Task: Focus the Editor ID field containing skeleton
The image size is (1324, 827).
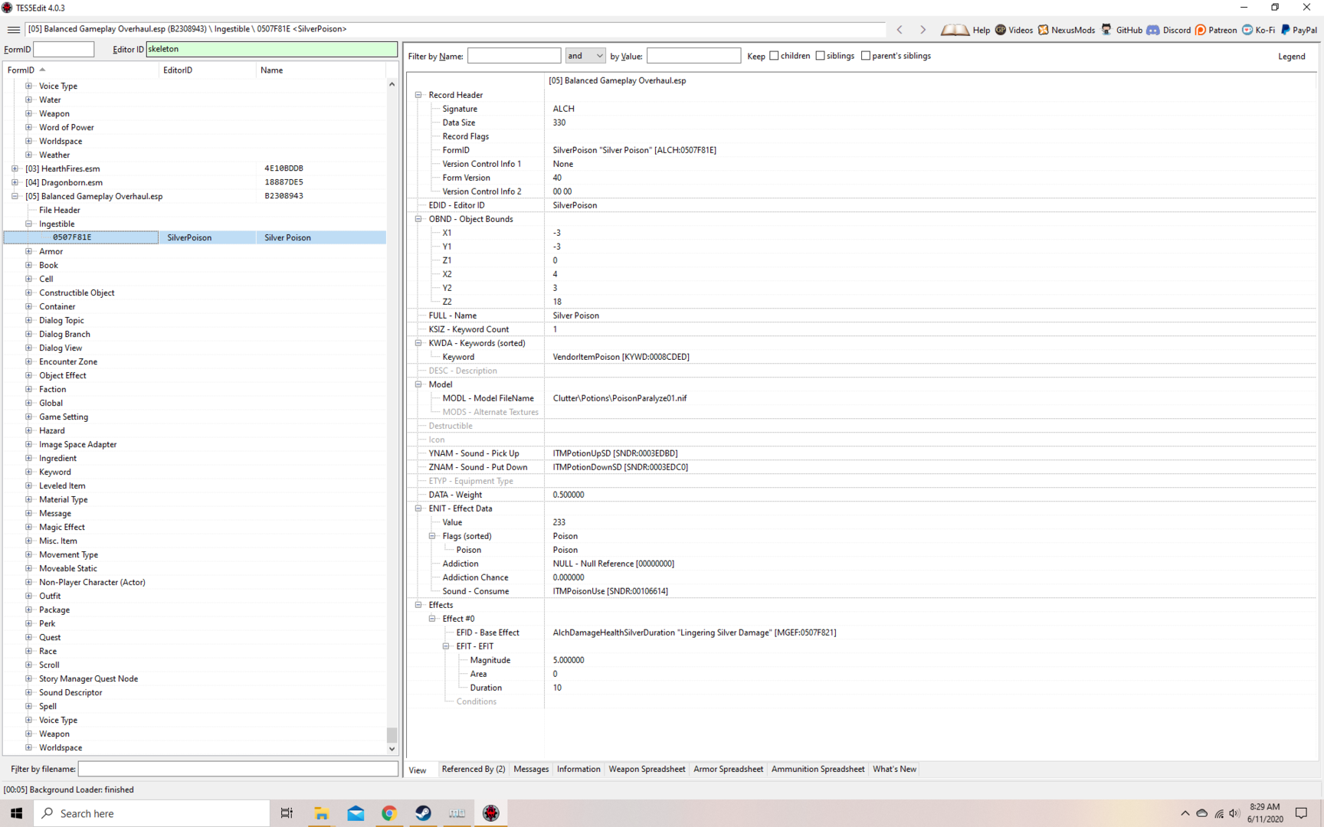Action: (x=271, y=49)
